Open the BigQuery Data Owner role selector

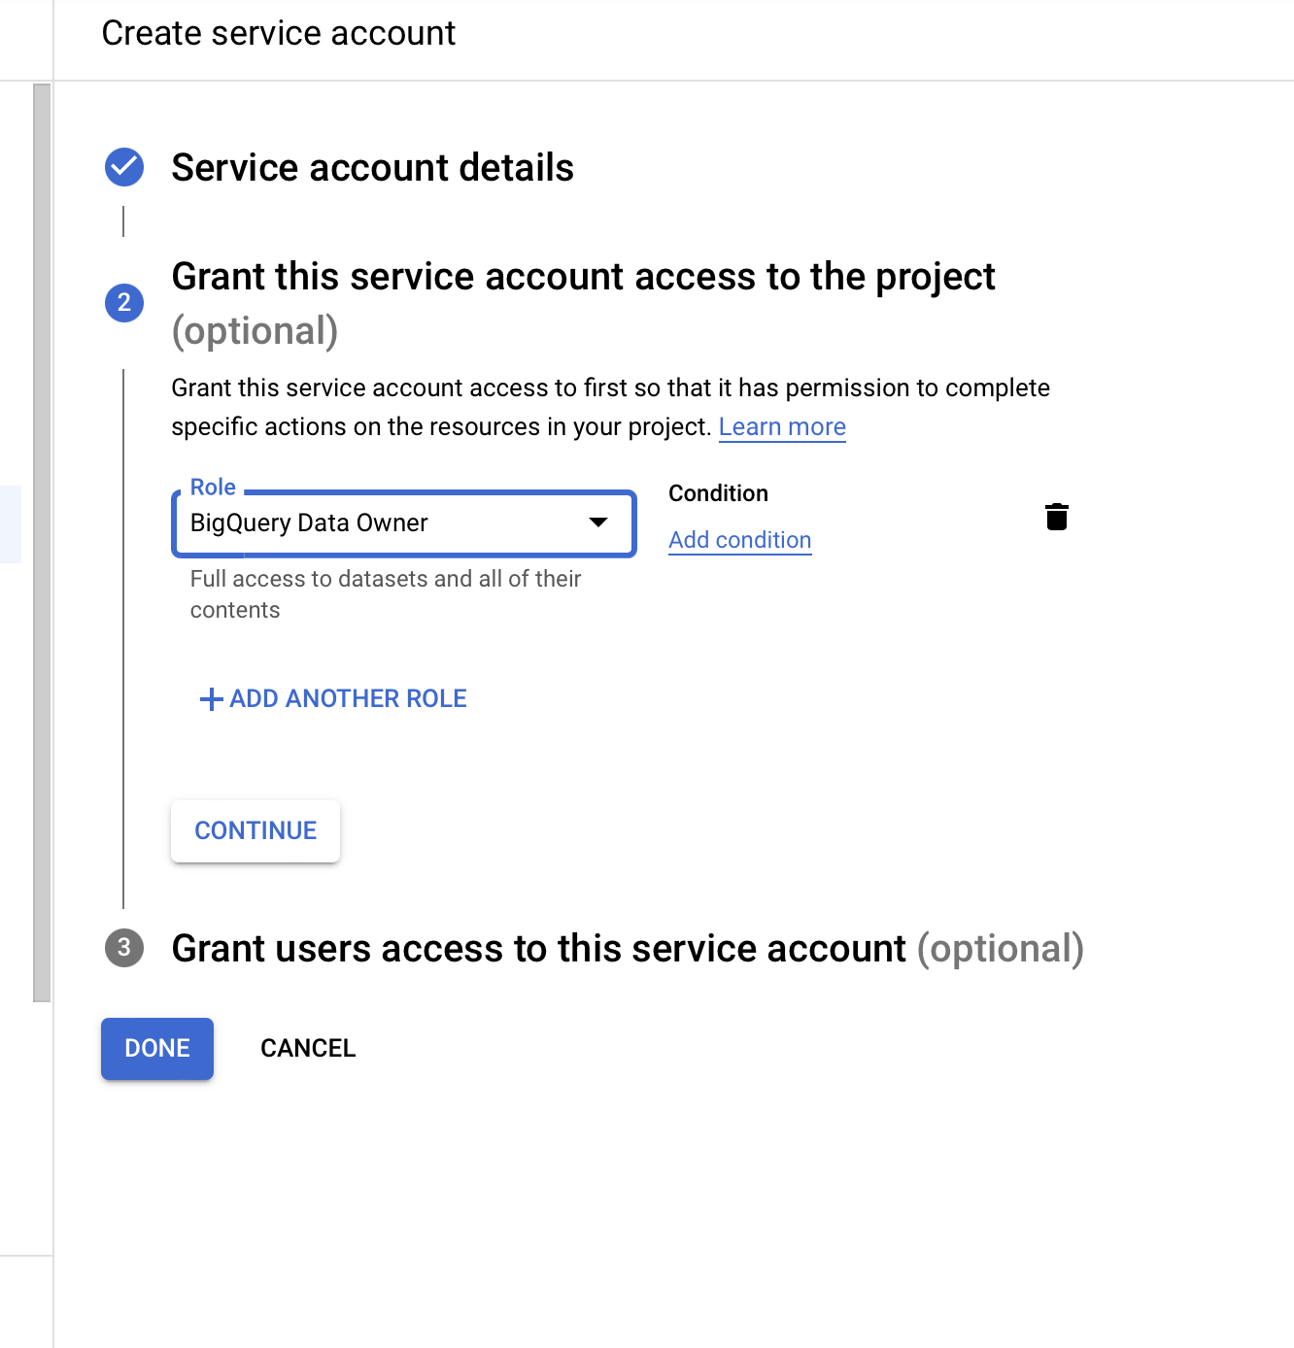tap(404, 523)
